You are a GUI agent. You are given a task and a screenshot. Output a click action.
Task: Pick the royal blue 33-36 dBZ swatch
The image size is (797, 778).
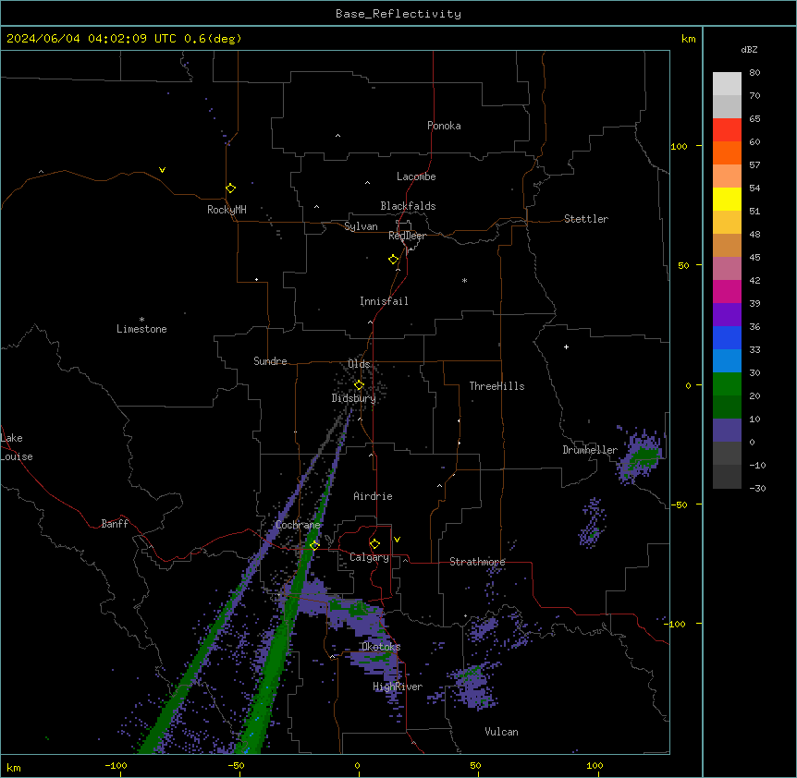pyautogui.click(x=727, y=337)
